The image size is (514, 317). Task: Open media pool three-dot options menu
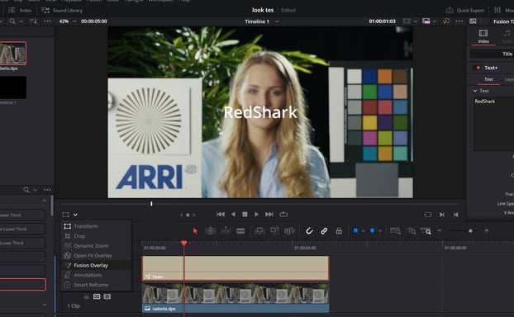[x=47, y=21]
